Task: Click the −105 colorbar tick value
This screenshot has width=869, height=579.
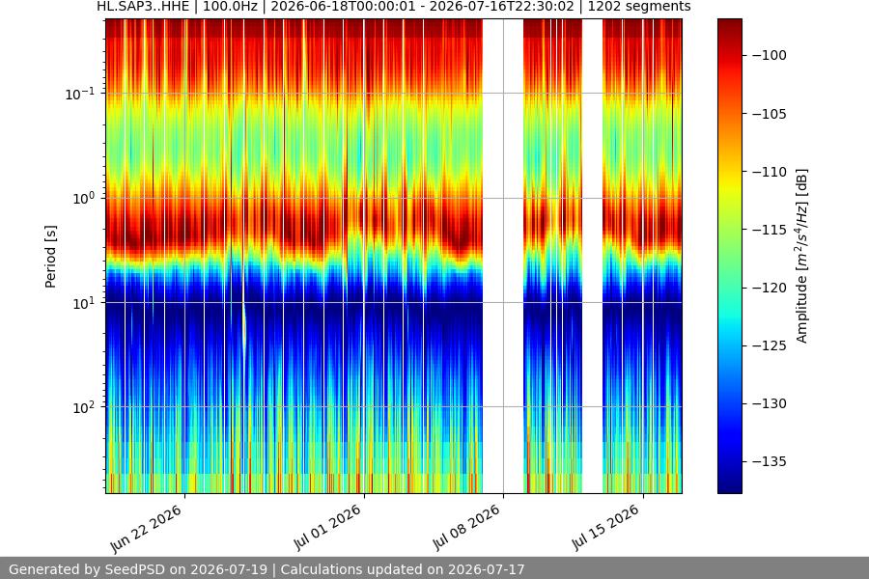Action: coord(770,114)
